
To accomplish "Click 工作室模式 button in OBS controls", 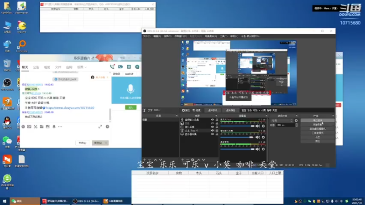I will click(318, 133).
